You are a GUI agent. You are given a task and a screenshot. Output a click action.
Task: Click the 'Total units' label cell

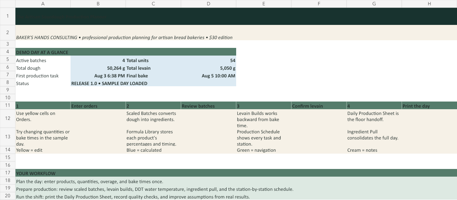pos(153,60)
